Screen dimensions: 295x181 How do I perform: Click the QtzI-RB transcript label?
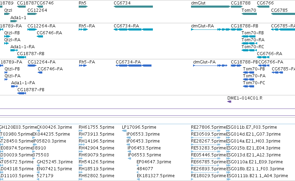12,33
